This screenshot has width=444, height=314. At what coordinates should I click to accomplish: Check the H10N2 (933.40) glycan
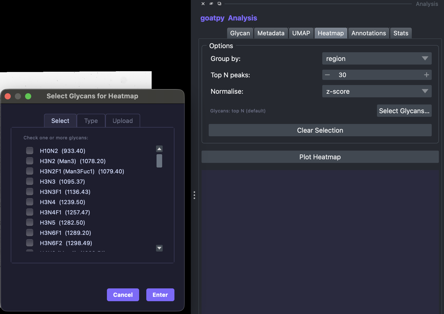pos(30,151)
